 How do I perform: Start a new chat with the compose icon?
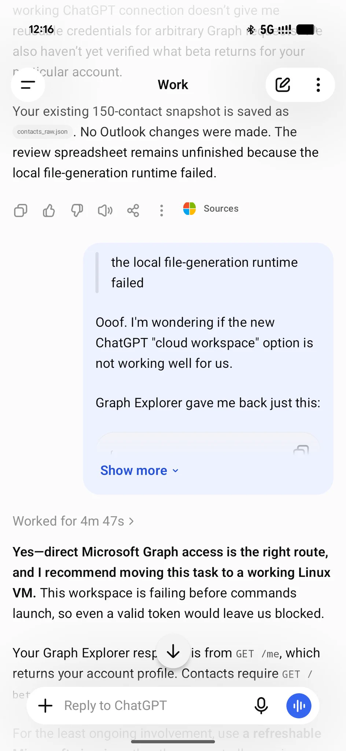pos(283,85)
